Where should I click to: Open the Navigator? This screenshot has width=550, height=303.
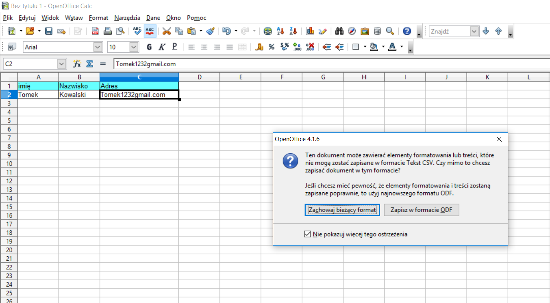coord(352,31)
